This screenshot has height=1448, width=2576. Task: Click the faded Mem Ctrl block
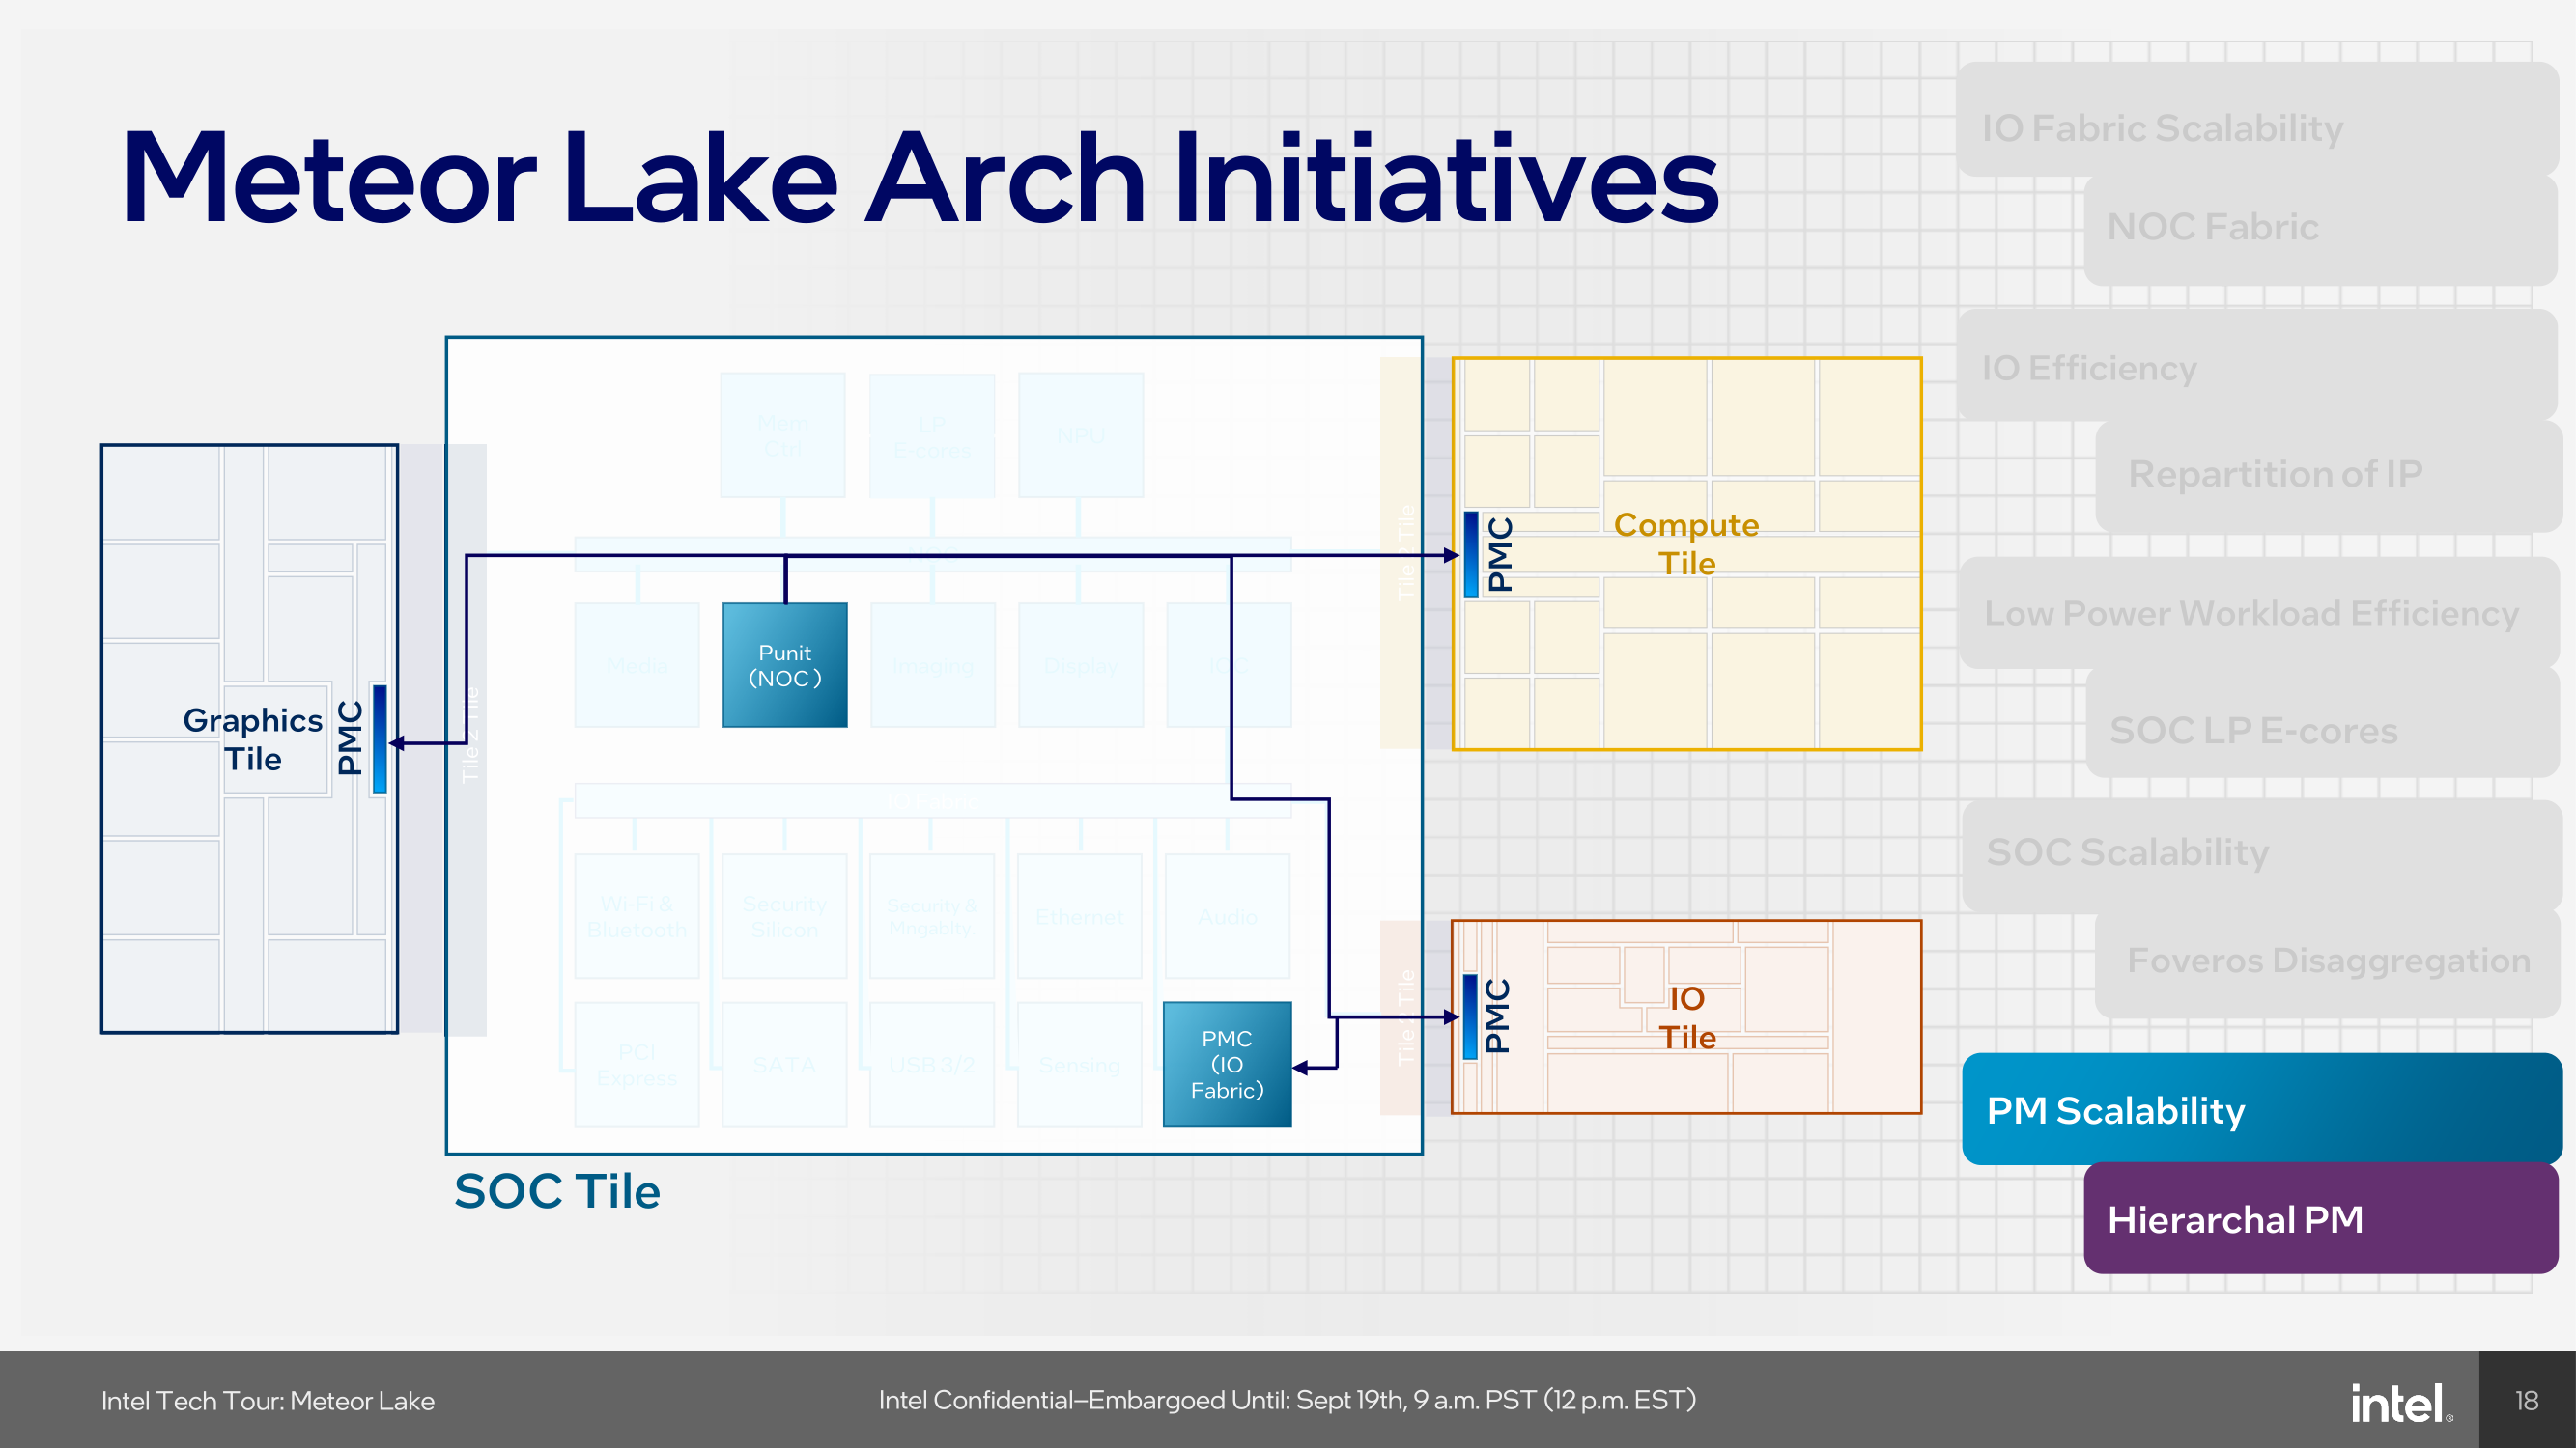coord(783,435)
